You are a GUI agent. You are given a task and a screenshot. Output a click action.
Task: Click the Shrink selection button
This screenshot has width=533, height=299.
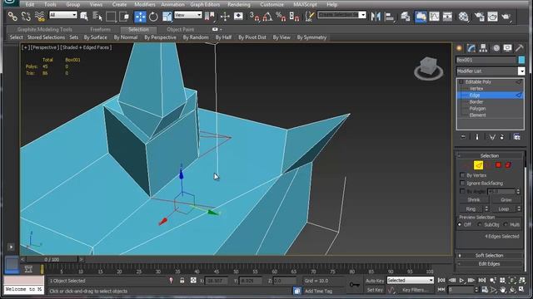[474, 199]
